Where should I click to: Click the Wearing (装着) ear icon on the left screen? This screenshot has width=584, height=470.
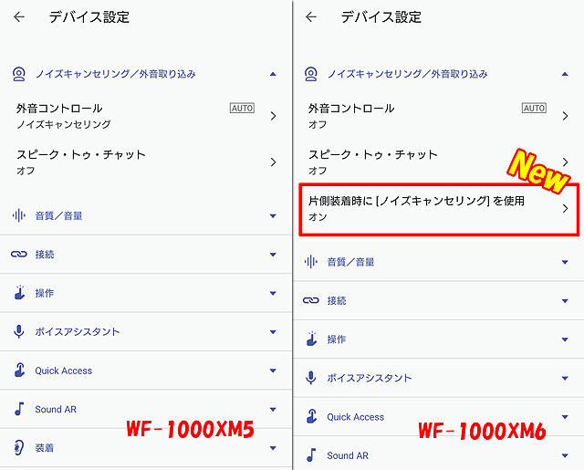(x=18, y=447)
